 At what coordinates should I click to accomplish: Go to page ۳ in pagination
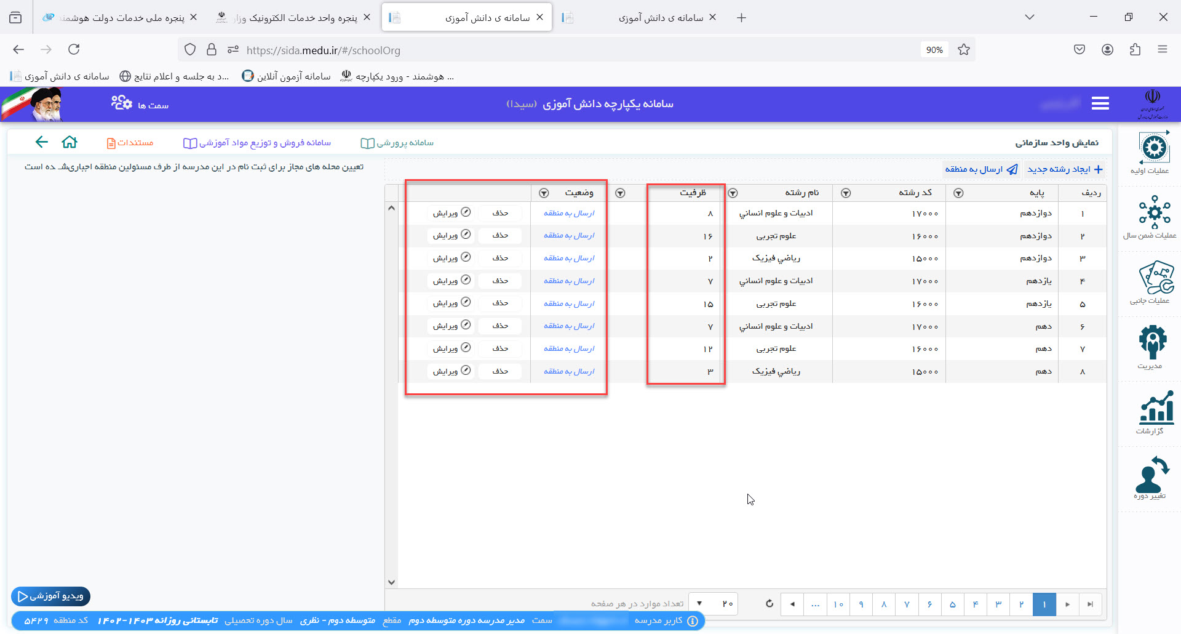[998, 604]
